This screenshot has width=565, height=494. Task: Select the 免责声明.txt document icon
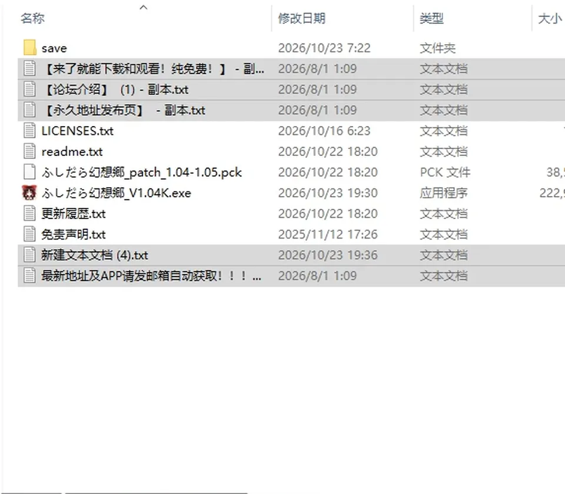29,234
